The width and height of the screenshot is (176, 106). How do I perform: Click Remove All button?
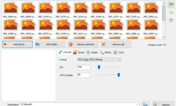point(116,44)
